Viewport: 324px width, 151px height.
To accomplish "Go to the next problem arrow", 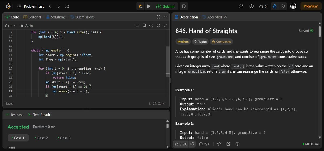I will (59, 6).
